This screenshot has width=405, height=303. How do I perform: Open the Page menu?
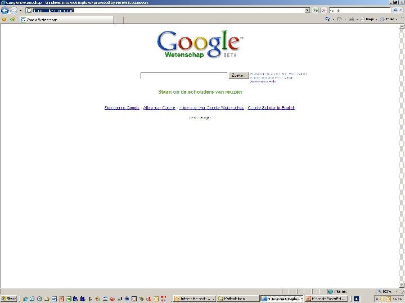tap(368, 19)
